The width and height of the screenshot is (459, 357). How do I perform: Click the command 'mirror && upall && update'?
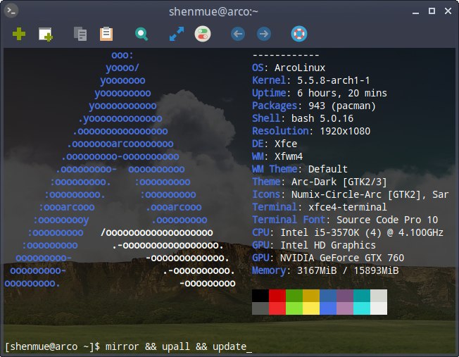tap(176, 346)
